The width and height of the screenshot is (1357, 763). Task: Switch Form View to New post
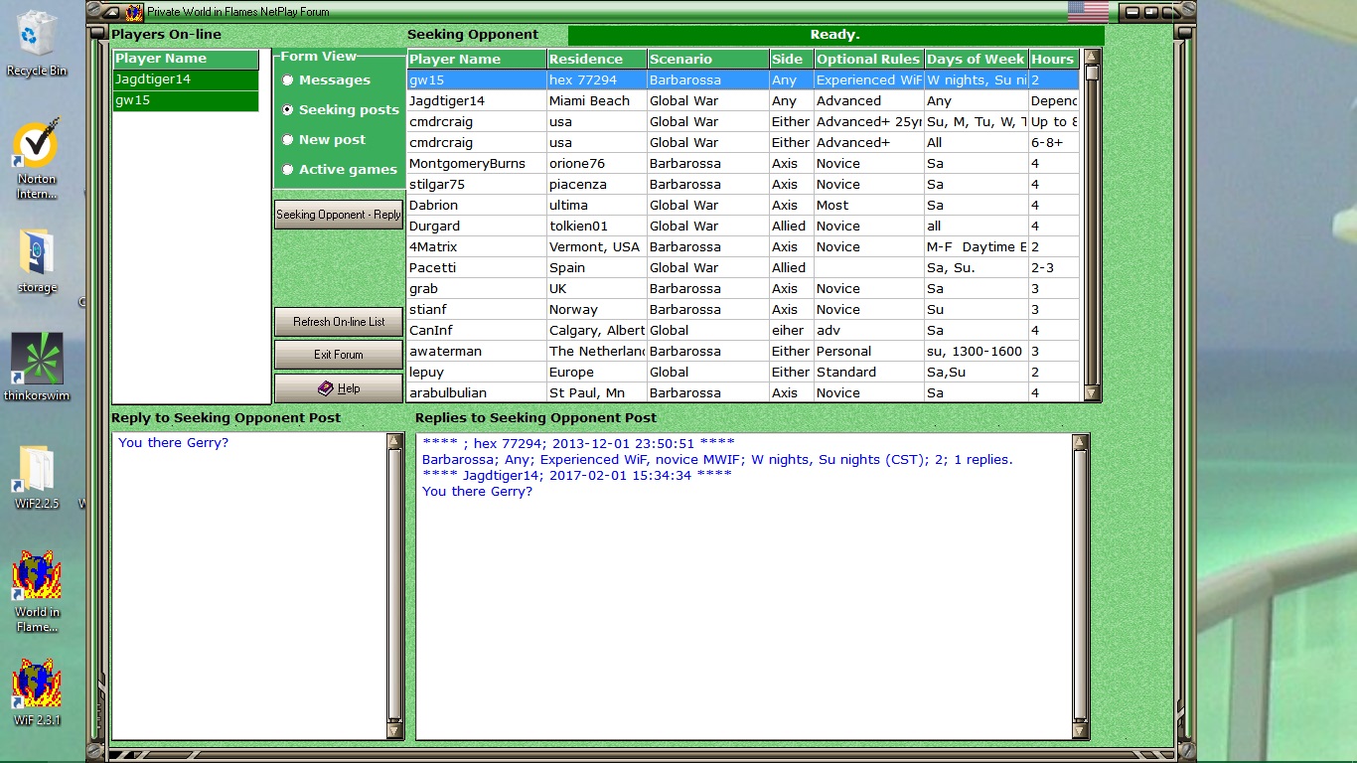coord(288,139)
